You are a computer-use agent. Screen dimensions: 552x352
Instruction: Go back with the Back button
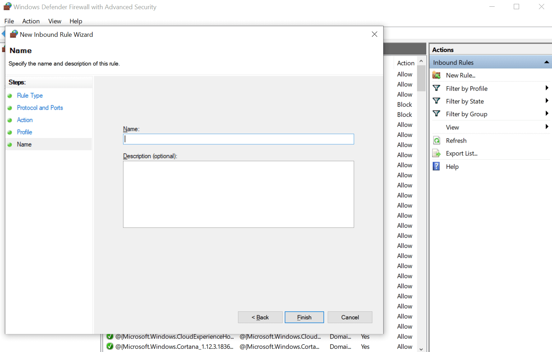coord(260,317)
